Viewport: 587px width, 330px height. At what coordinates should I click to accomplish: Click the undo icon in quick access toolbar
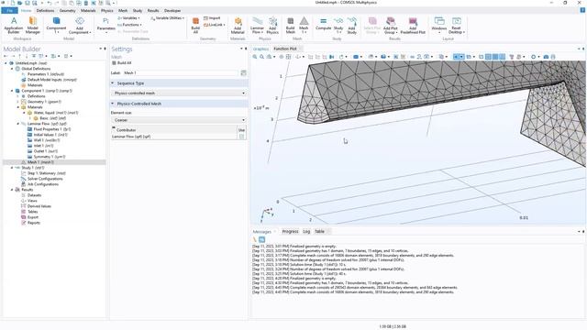[49, 3]
